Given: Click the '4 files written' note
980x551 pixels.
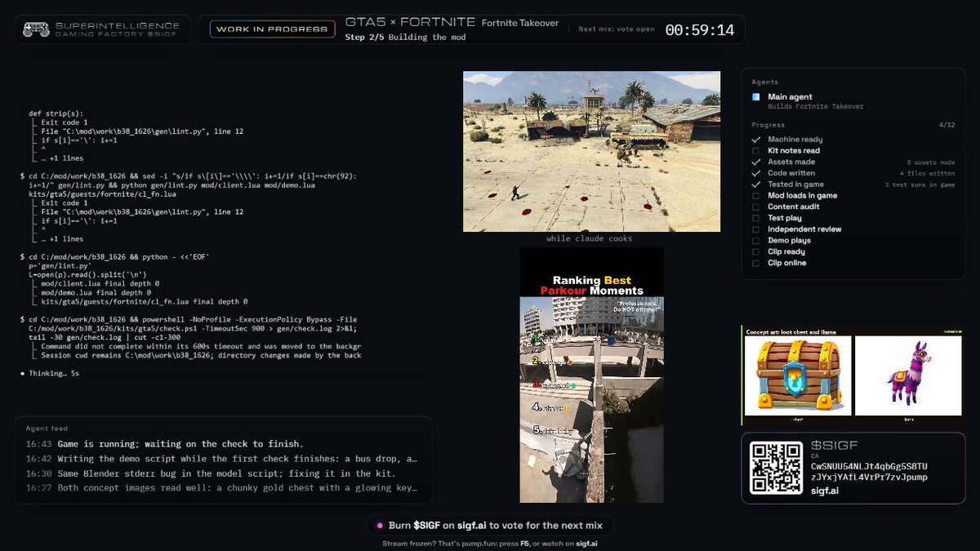Looking at the screenshot, I should pyautogui.click(x=927, y=174).
